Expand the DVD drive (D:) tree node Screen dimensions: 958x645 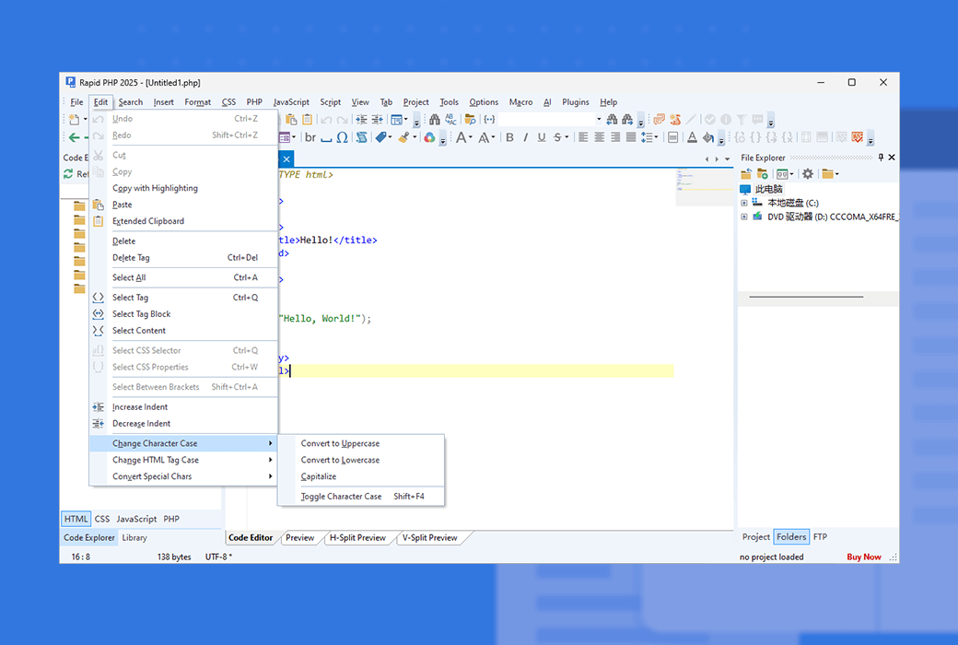tap(744, 217)
